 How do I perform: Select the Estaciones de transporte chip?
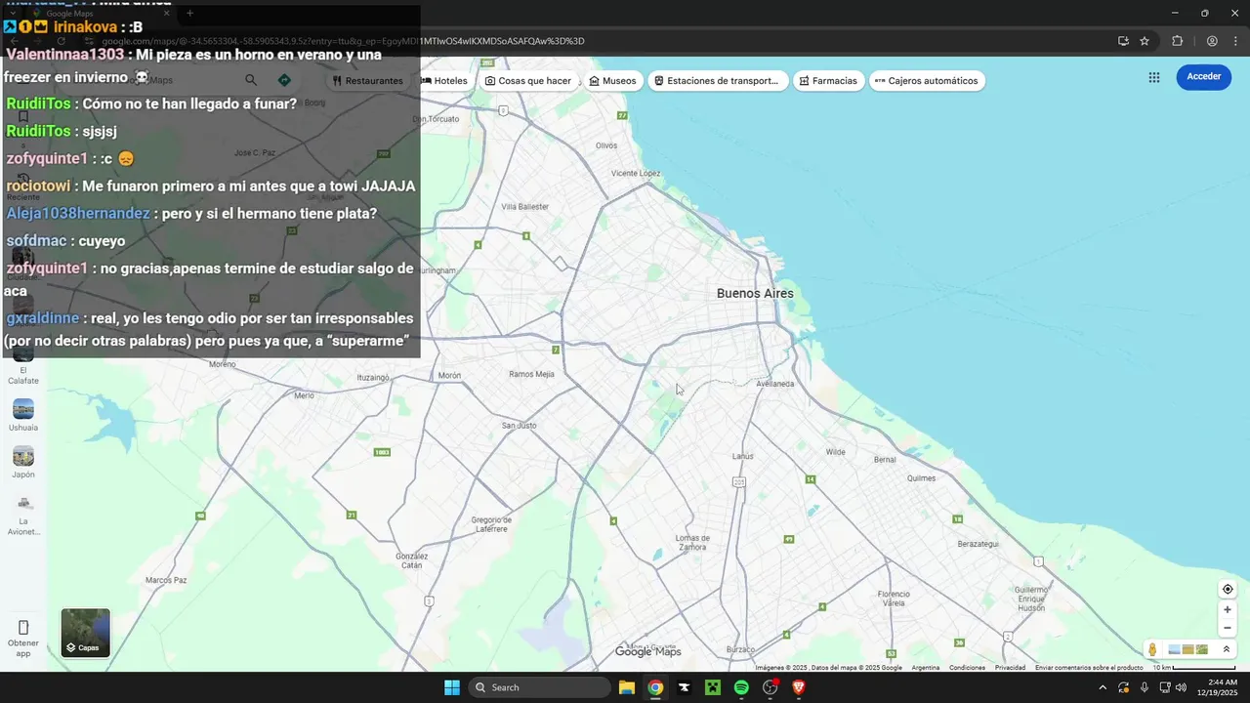(717, 81)
